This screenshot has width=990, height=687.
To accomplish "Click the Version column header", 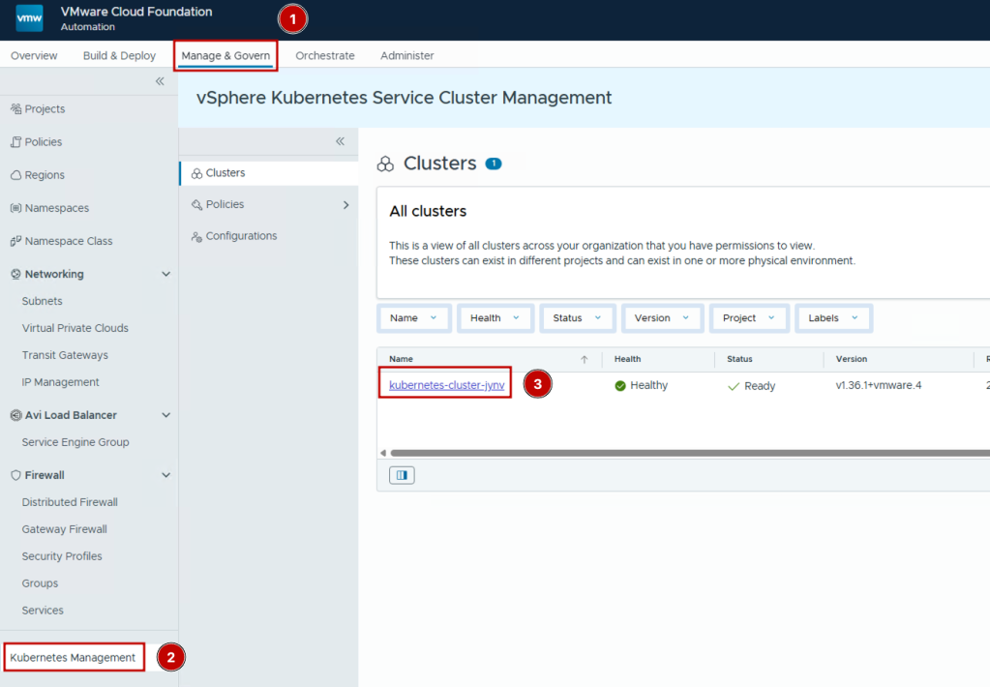I will click(x=851, y=359).
